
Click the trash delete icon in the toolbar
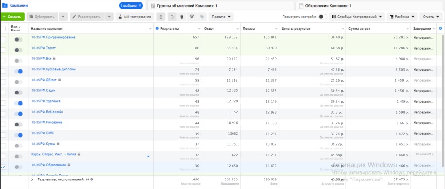[x=182, y=17]
